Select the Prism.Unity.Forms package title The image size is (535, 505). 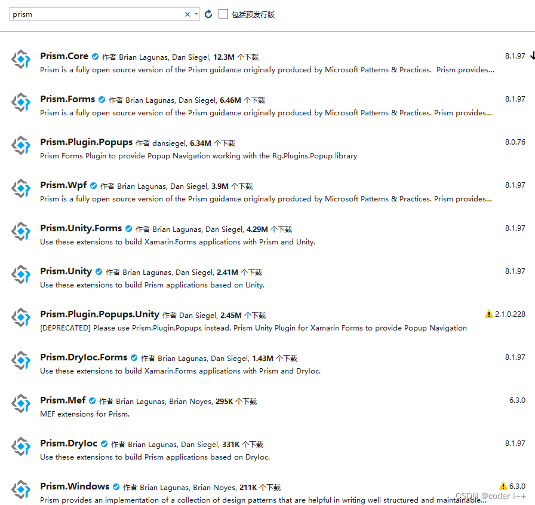[81, 228]
